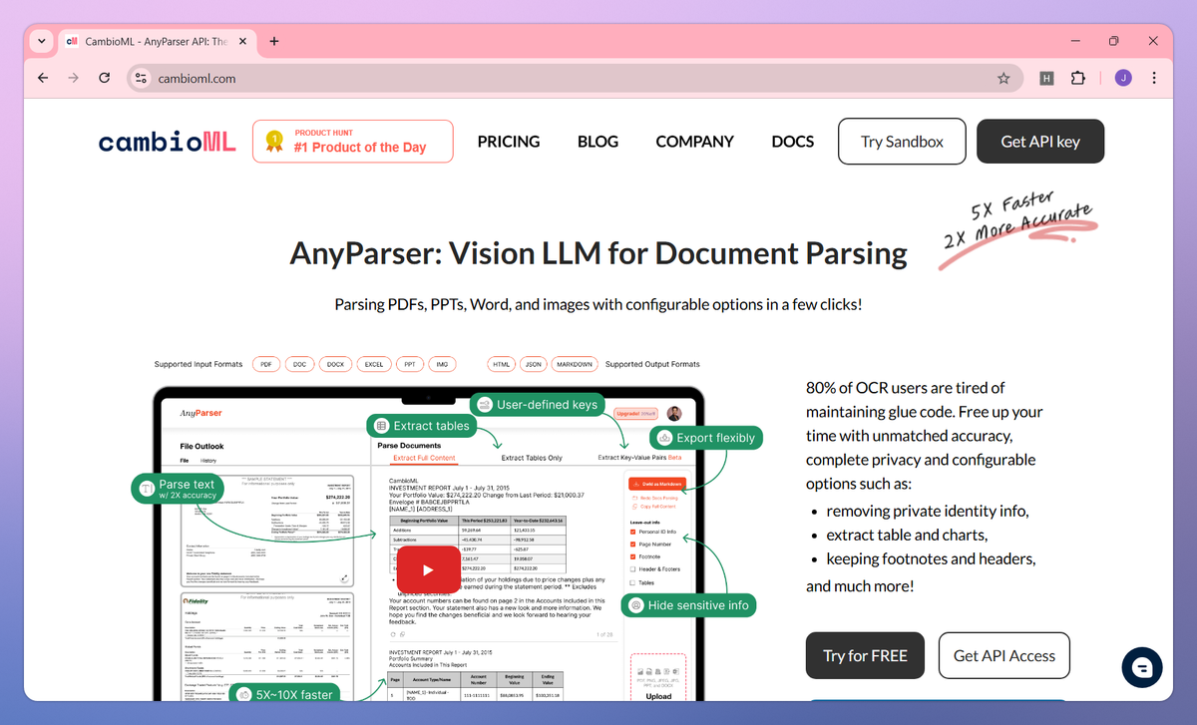Screen dimensions: 1197x725
Task: Click the bookmark star in address bar
Action: (x=1004, y=77)
